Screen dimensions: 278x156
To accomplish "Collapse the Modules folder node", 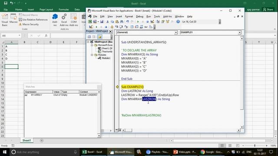I will pos(92,55).
